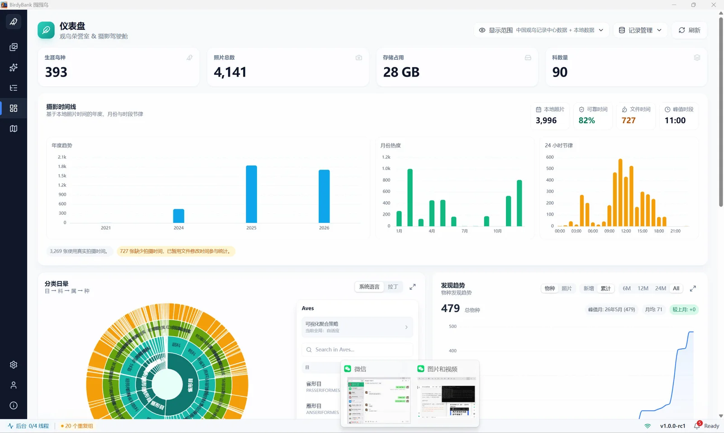Choose the 6M time range
Screen dimensions: 724x433
pos(627,289)
